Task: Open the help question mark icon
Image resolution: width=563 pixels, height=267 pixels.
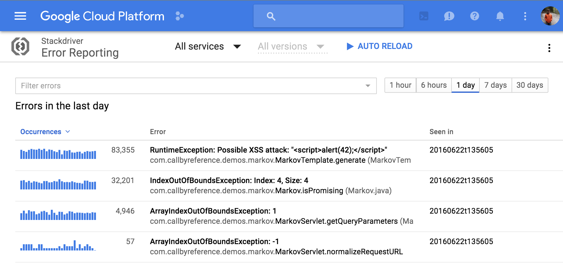Action: click(474, 16)
